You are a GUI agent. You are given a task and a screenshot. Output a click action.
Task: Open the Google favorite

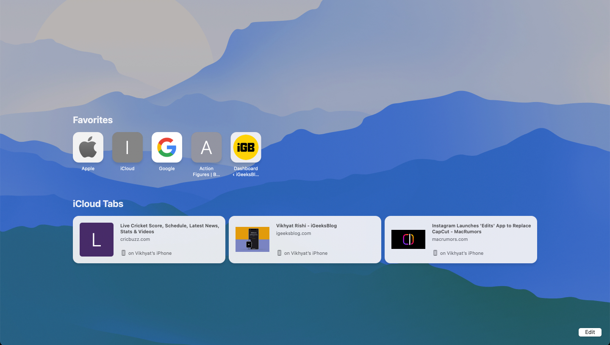(166, 147)
